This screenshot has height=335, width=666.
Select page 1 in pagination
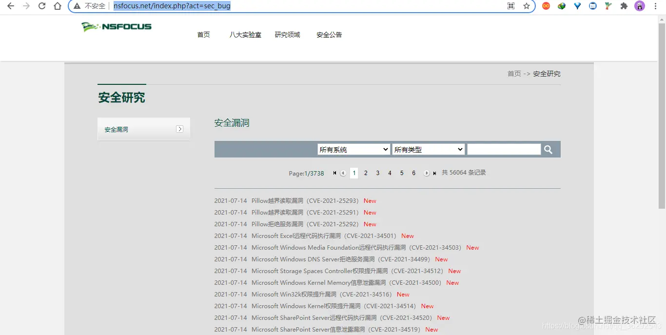[x=354, y=173]
